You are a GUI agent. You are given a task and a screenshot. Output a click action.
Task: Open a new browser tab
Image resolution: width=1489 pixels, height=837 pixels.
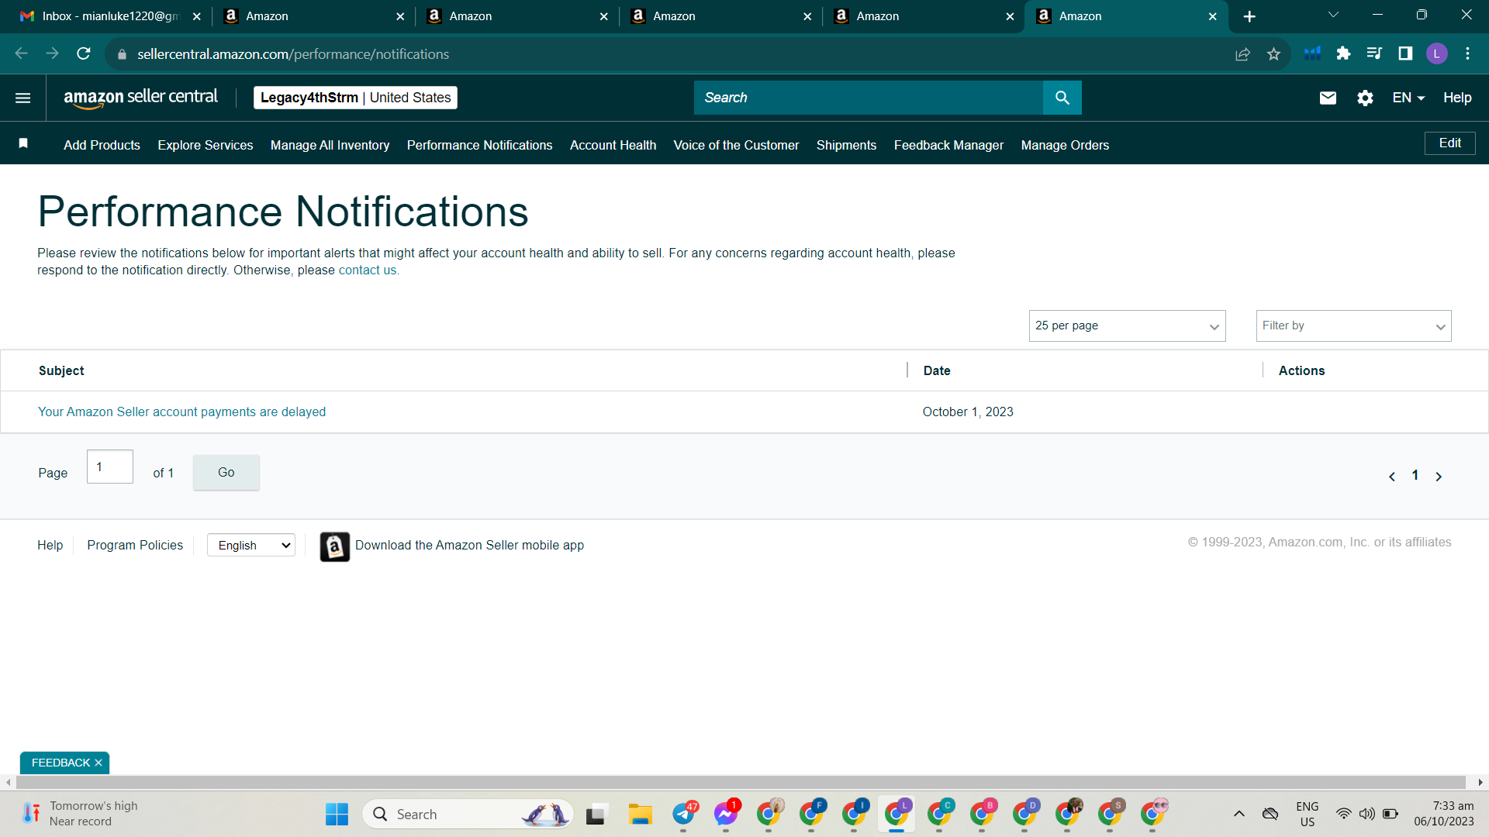click(x=1249, y=16)
